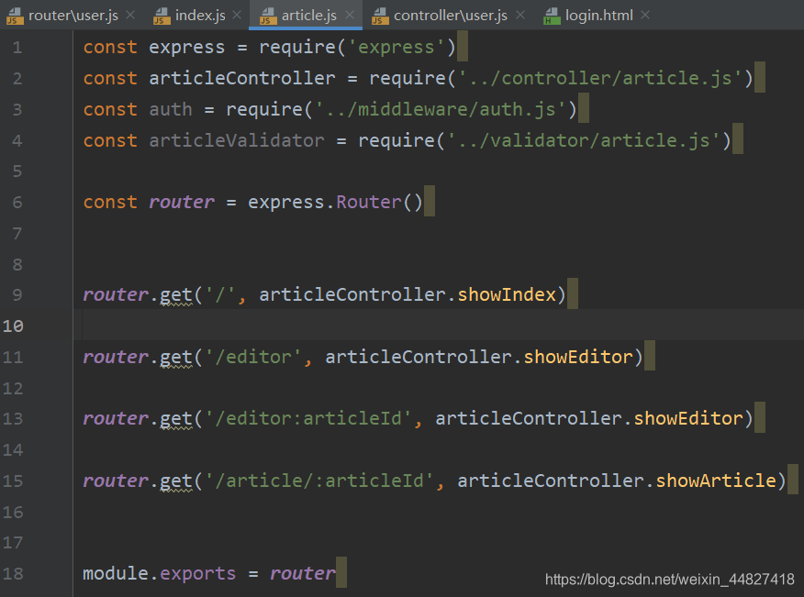Screen dimensions: 804x597
Task: Click the JS file icon on index.js tab
Action: [162, 16]
